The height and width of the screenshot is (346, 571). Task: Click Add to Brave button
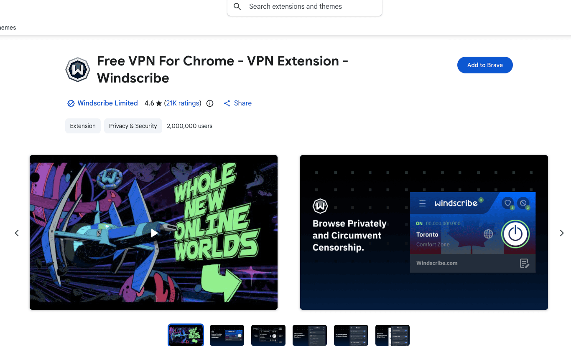click(x=485, y=65)
